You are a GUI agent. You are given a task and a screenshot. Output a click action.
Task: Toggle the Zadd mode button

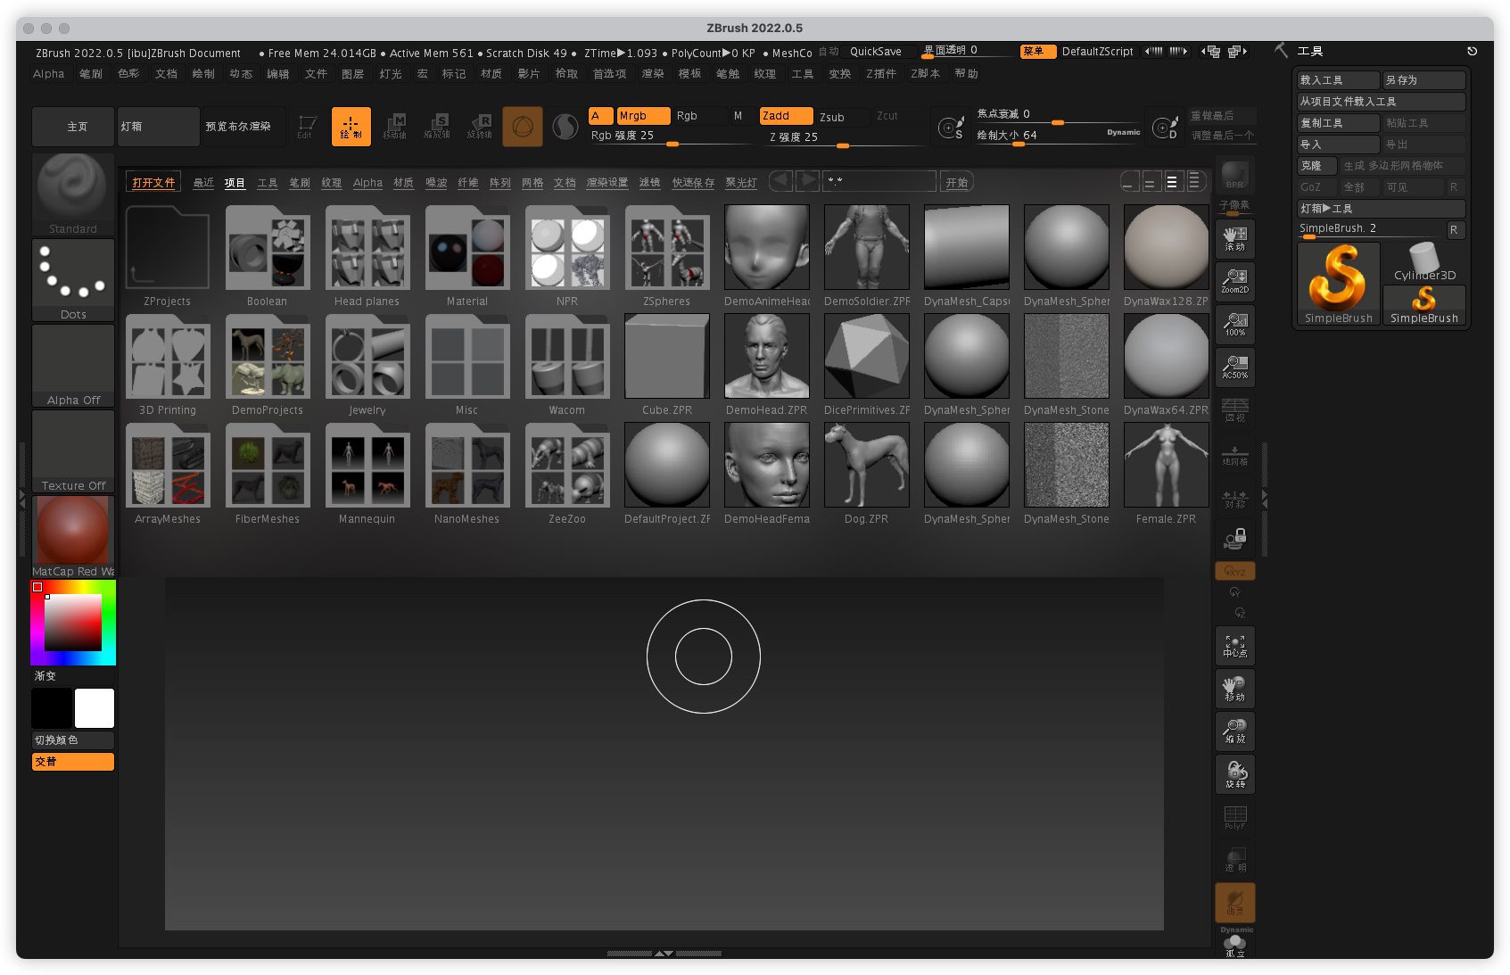pyautogui.click(x=784, y=116)
